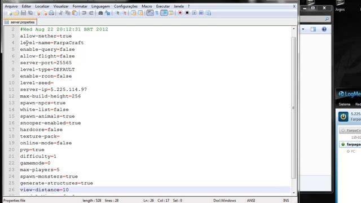Click the search field in Explorer window
Viewport: 361px width, 203px height.
(315, 19)
